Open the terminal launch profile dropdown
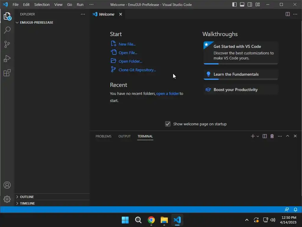302x227 pixels. [258, 136]
